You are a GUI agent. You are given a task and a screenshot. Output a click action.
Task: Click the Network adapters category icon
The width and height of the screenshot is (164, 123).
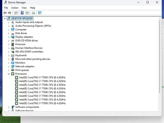(13, 67)
